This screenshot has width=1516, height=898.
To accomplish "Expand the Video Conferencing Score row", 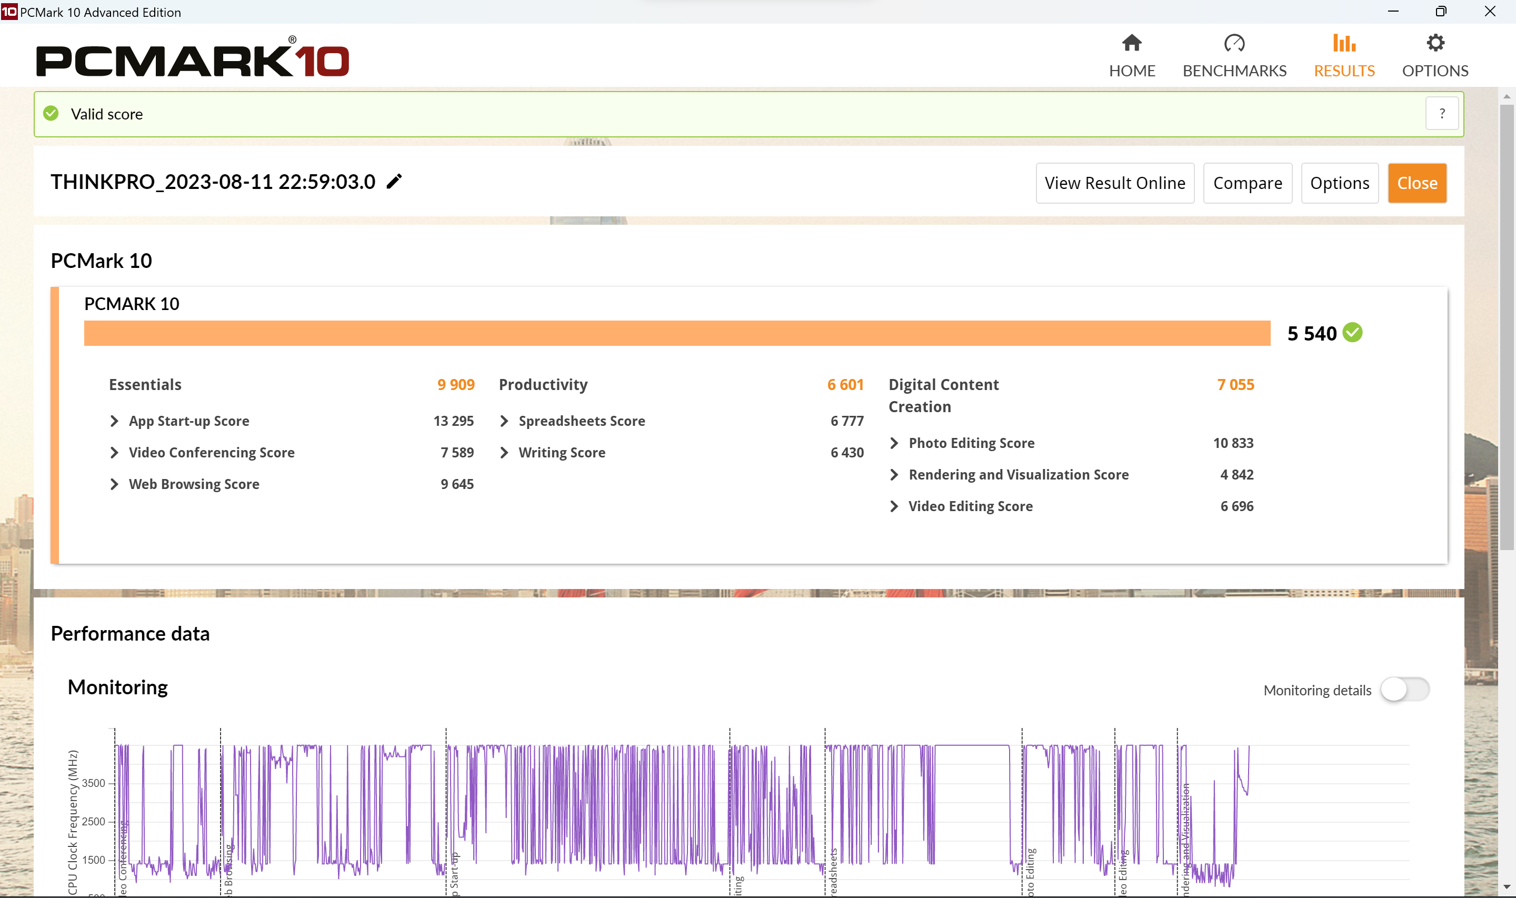I will pos(114,453).
